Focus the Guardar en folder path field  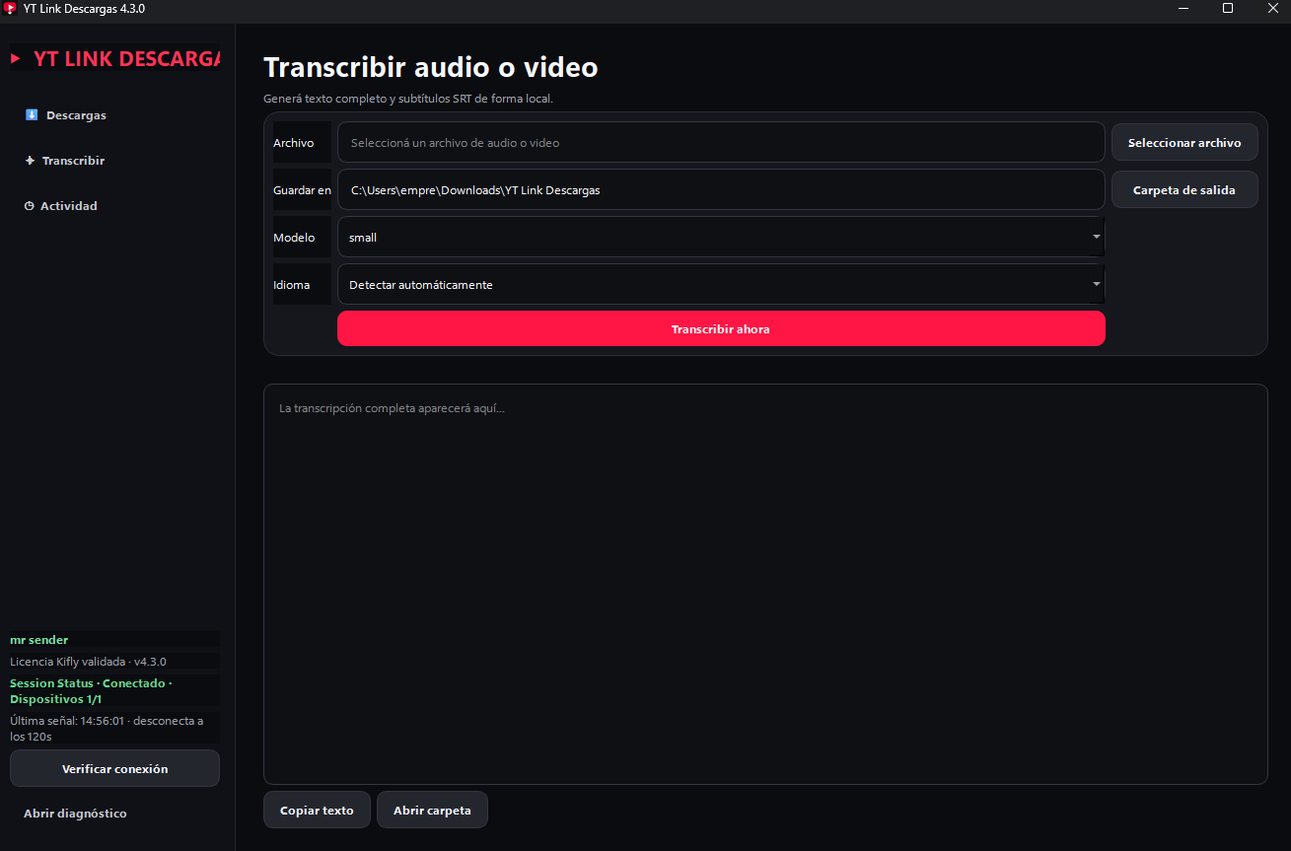(x=721, y=190)
